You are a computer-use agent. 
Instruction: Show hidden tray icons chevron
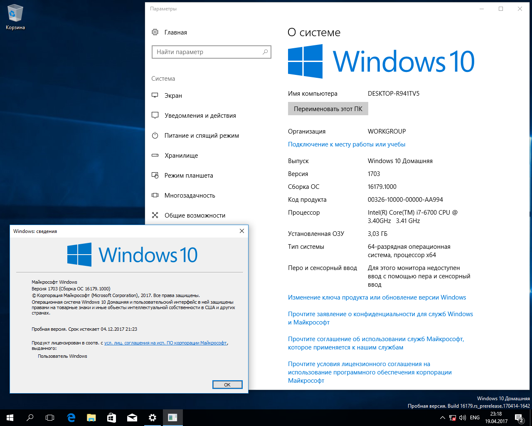coord(442,418)
